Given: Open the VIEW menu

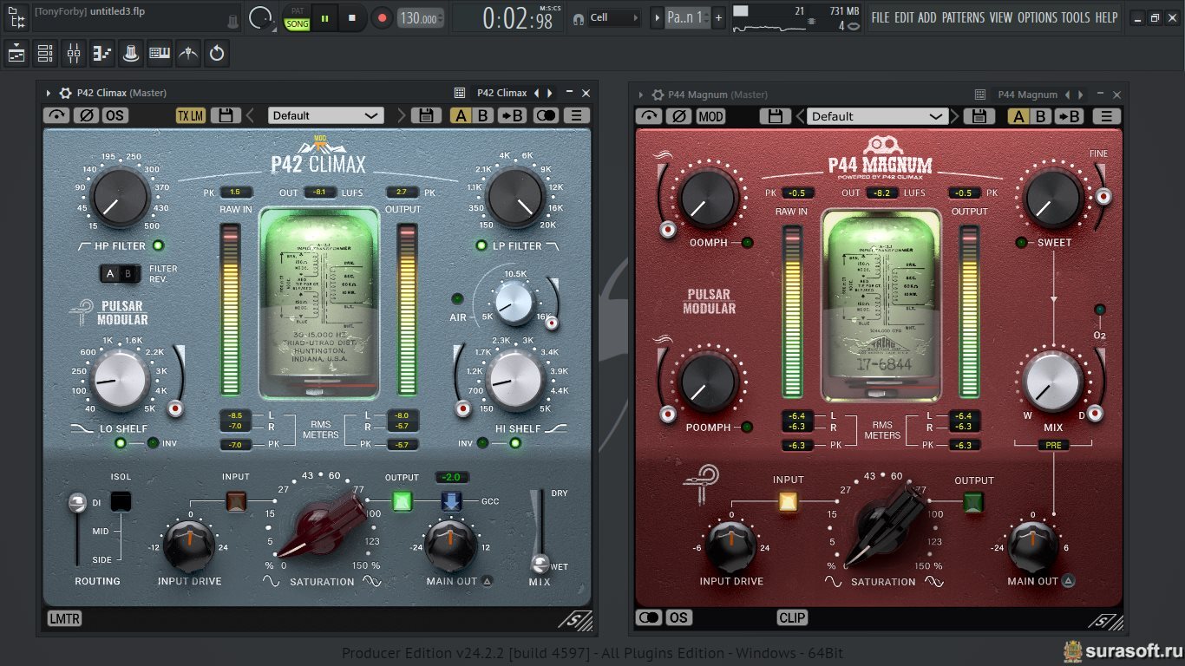Looking at the screenshot, I should [x=1000, y=17].
